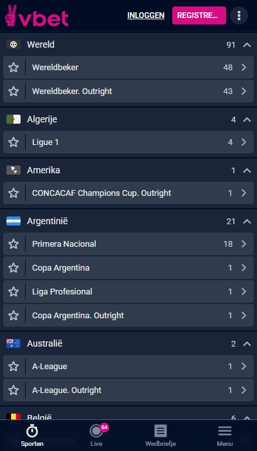Open Liga Profesional league

click(x=128, y=292)
